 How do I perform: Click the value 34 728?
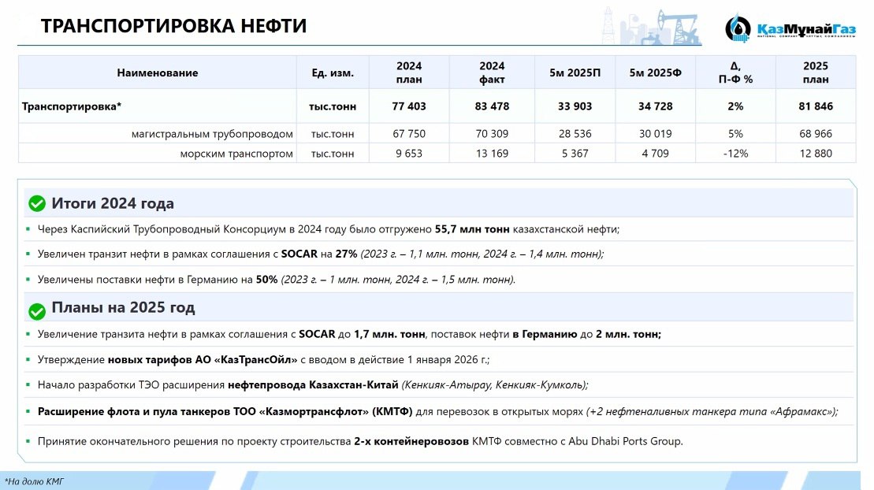pos(655,106)
